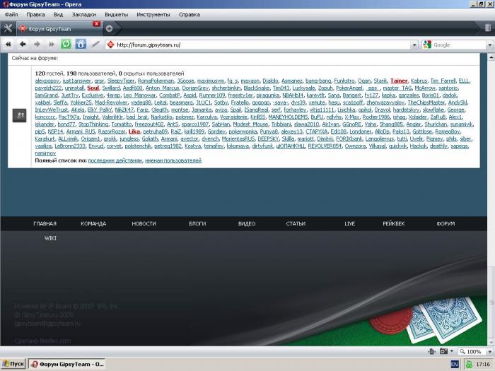Image resolution: width=495 pixels, height=371 pixels.
Task: Open user profile TheChipsMaster
Action: point(426,103)
